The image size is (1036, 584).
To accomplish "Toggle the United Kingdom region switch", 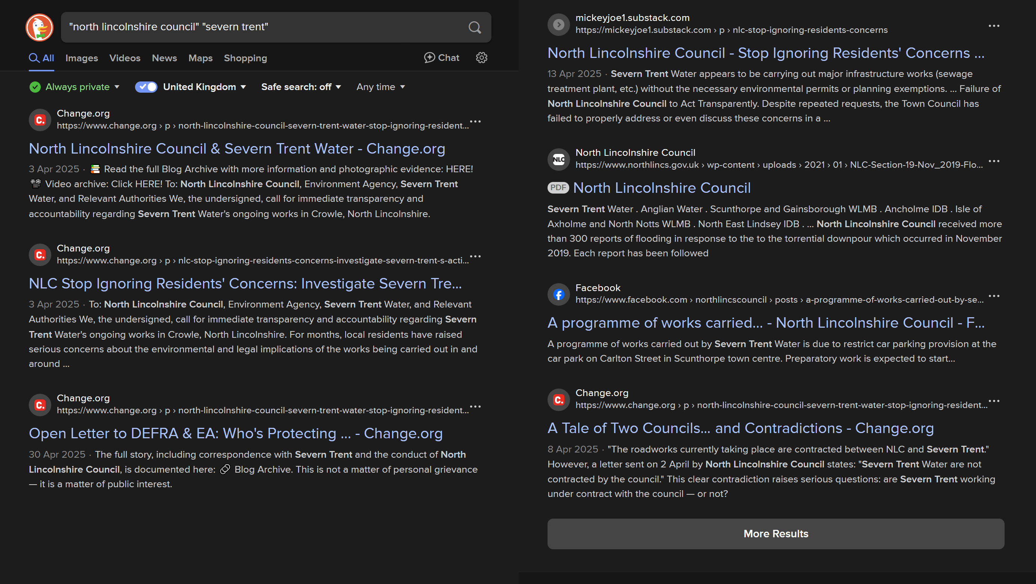I will coord(146,87).
